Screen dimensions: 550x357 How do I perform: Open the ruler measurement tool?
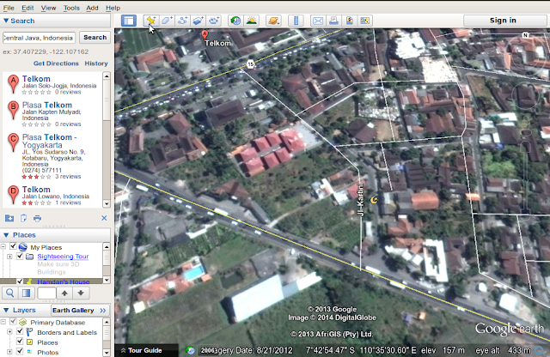[296, 21]
